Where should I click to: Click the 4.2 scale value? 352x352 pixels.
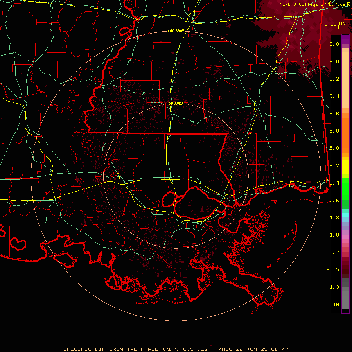point(334,166)
